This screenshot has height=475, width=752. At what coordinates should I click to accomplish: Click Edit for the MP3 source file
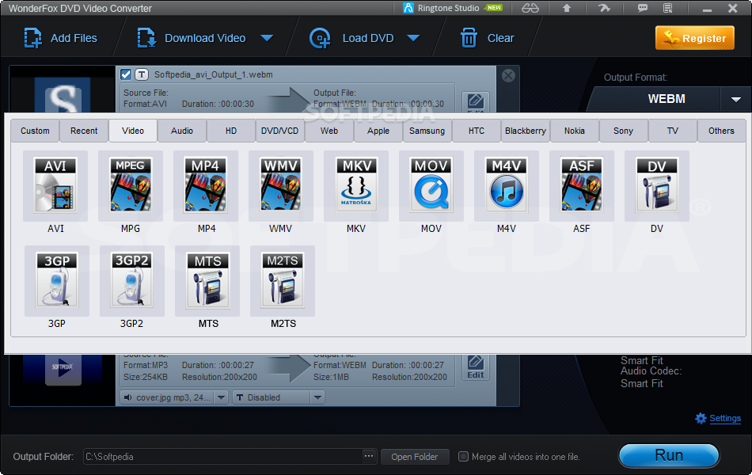(475, 367)
